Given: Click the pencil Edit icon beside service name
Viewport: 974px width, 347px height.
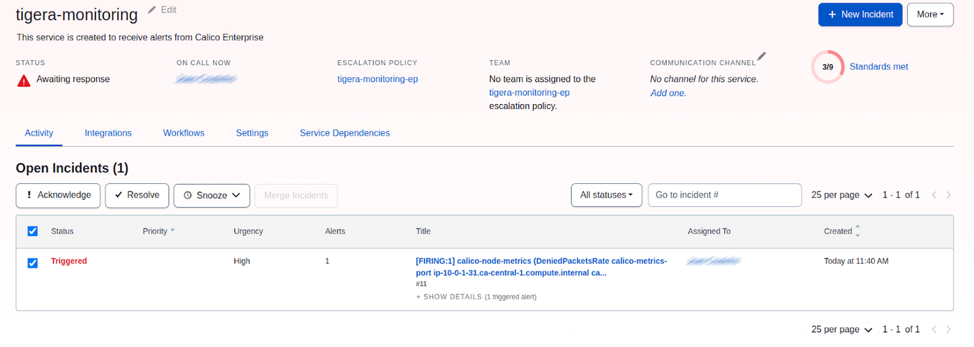Looking at the screenshot, I should pos(152,10).
